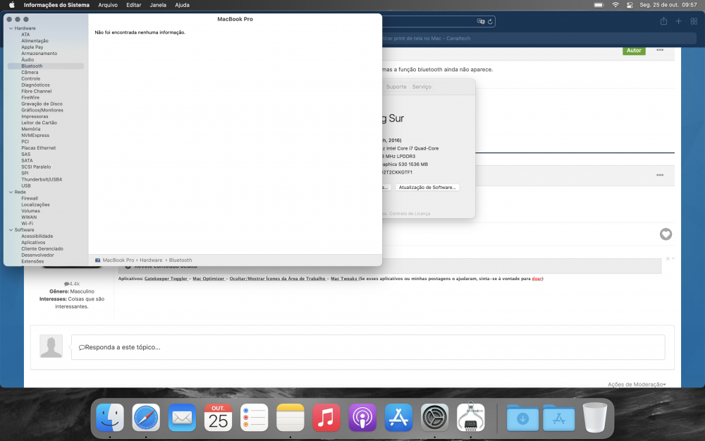
Task: Open Notes app in Dock
Action: coord(290,417)
